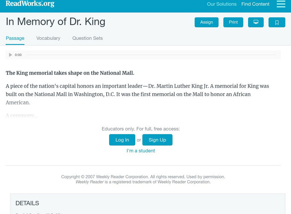Click the DETAILS section heading

(27, 203)
